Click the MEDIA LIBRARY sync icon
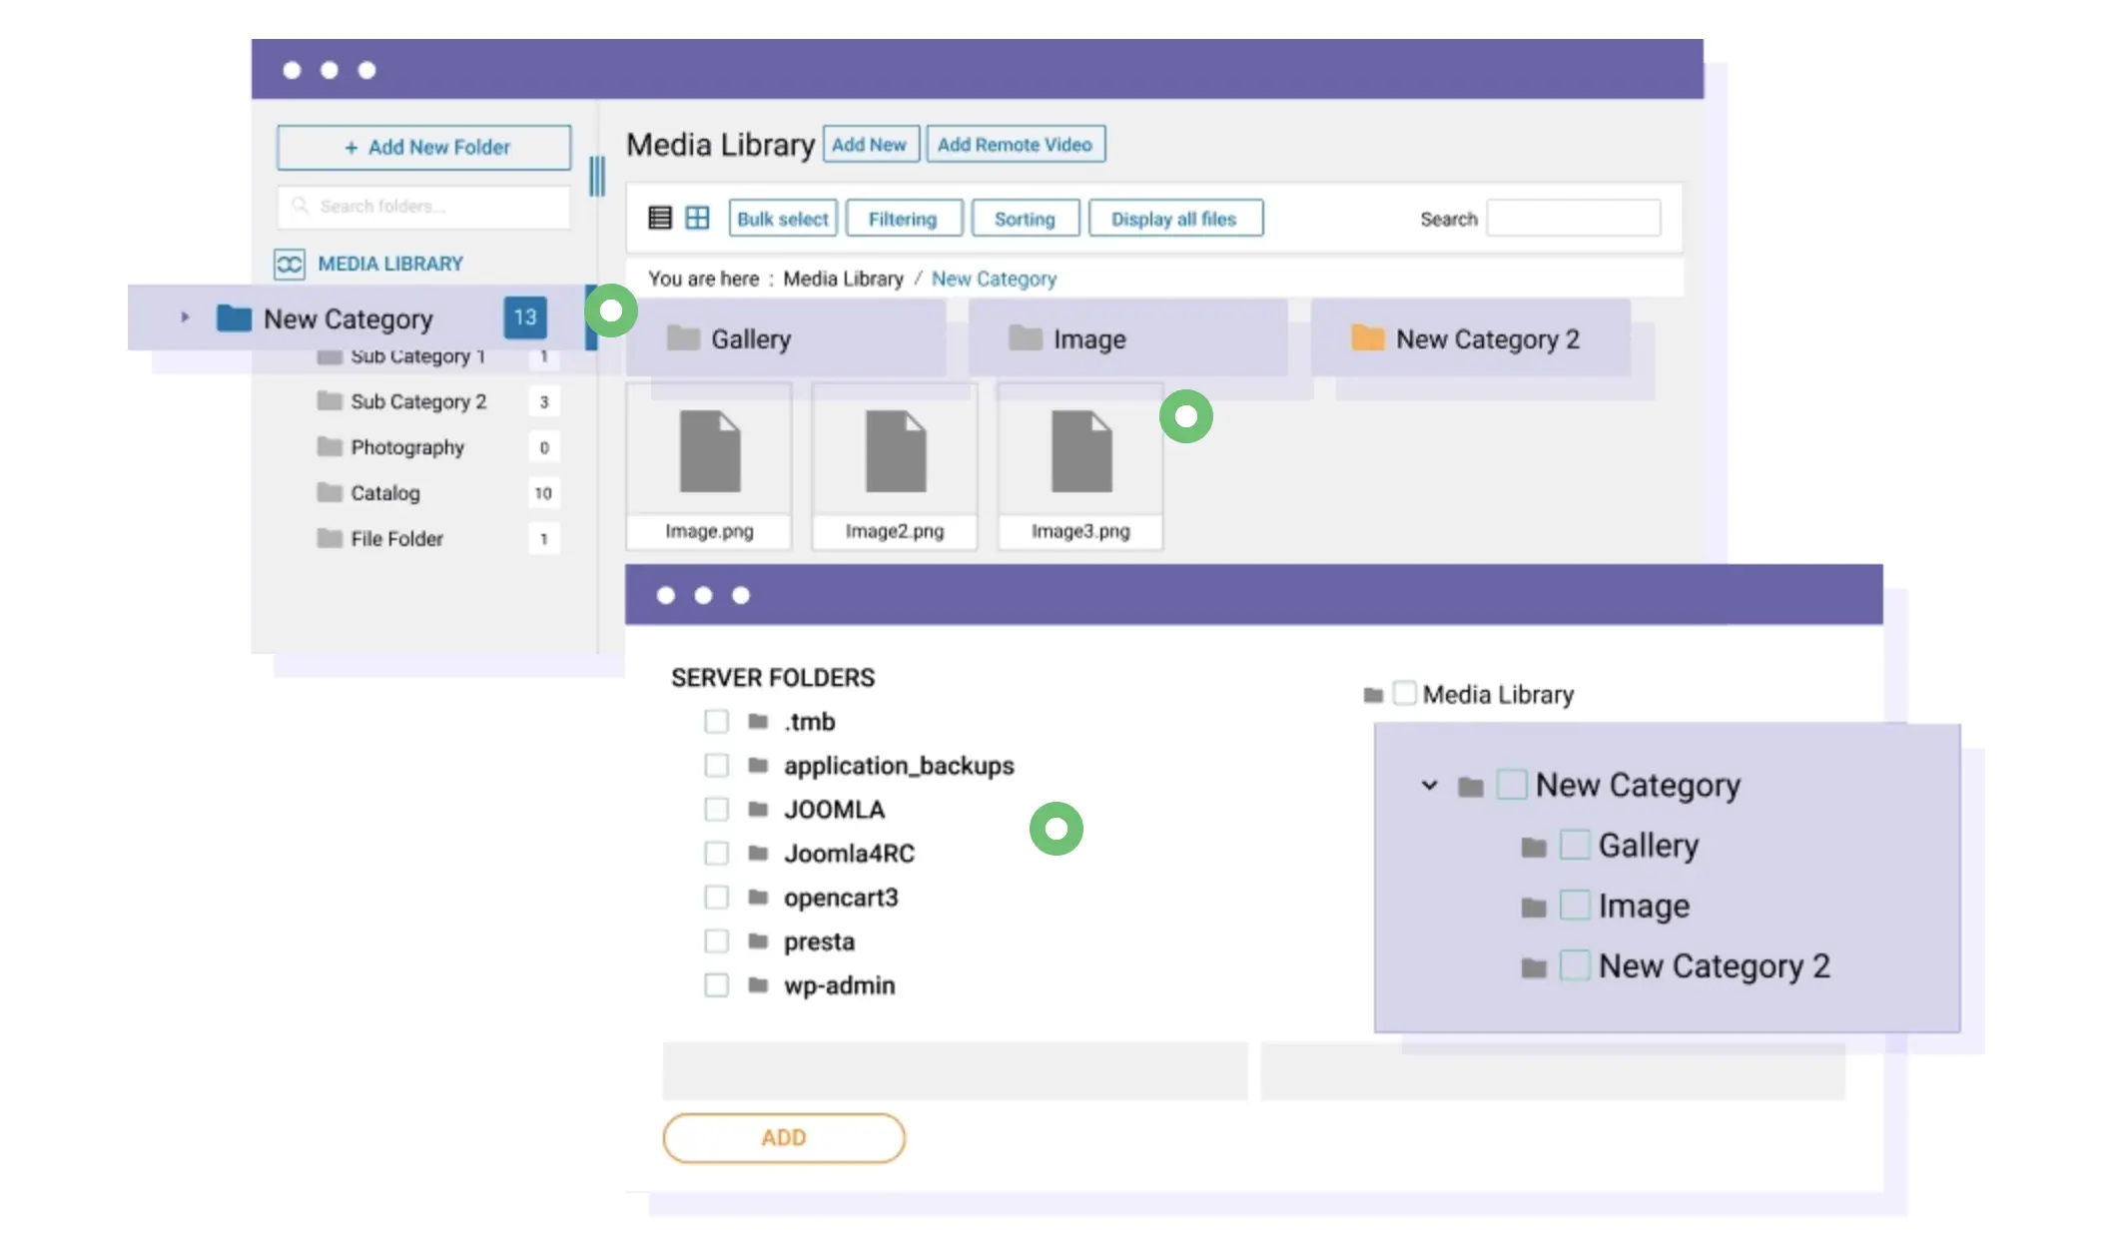Viewport: 2107px width, 1242px height. (292, 264)
